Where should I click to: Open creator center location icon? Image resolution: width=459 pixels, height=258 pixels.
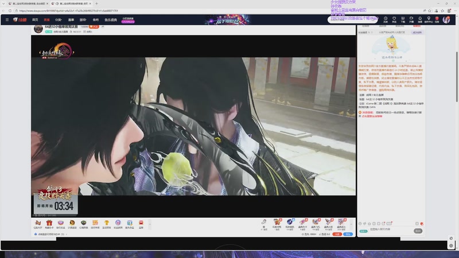(429, 19)
